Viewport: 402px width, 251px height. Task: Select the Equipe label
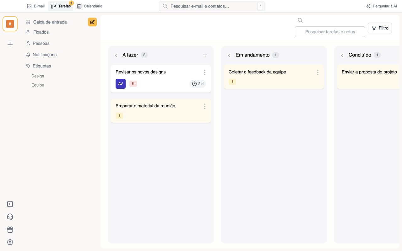click(x=38, y=85)
